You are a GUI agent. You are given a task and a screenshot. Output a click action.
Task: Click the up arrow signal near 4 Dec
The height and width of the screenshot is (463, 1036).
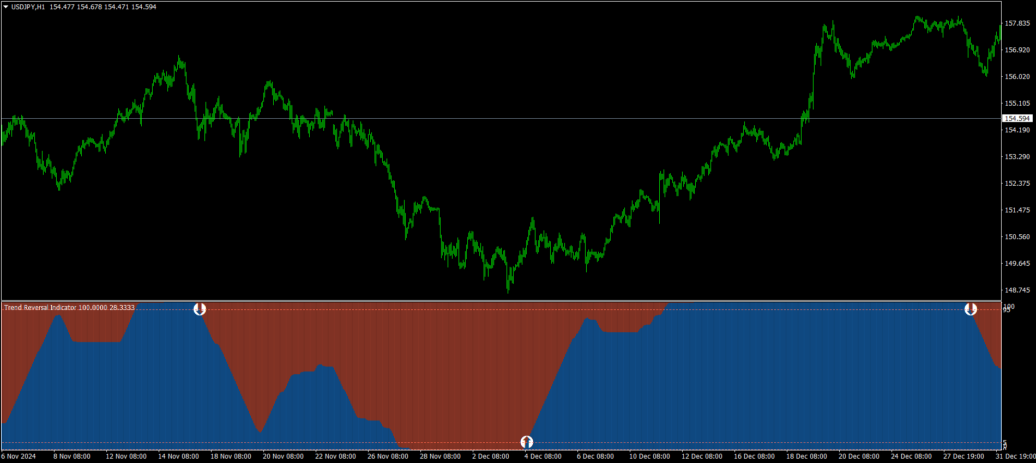coord(526,442)
